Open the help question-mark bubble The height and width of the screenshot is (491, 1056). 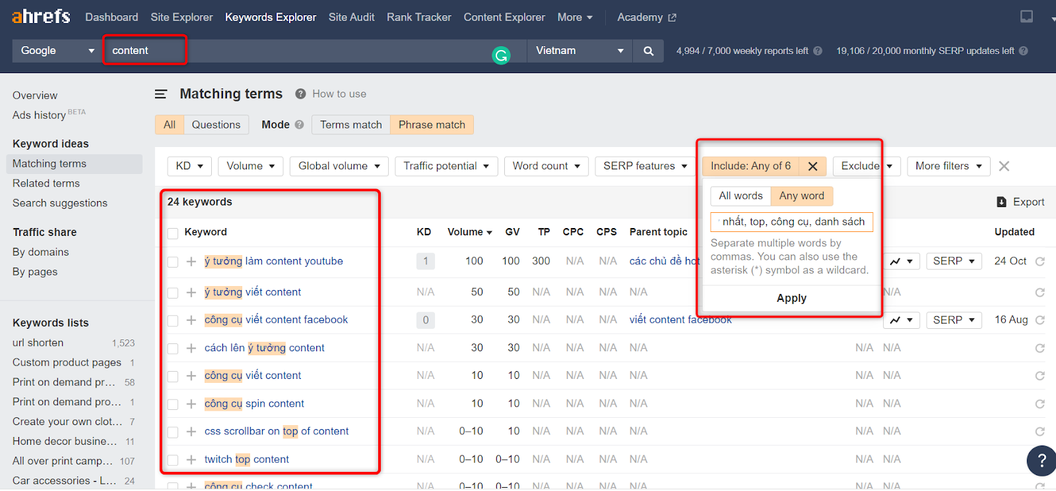[x=1041, y=461]
